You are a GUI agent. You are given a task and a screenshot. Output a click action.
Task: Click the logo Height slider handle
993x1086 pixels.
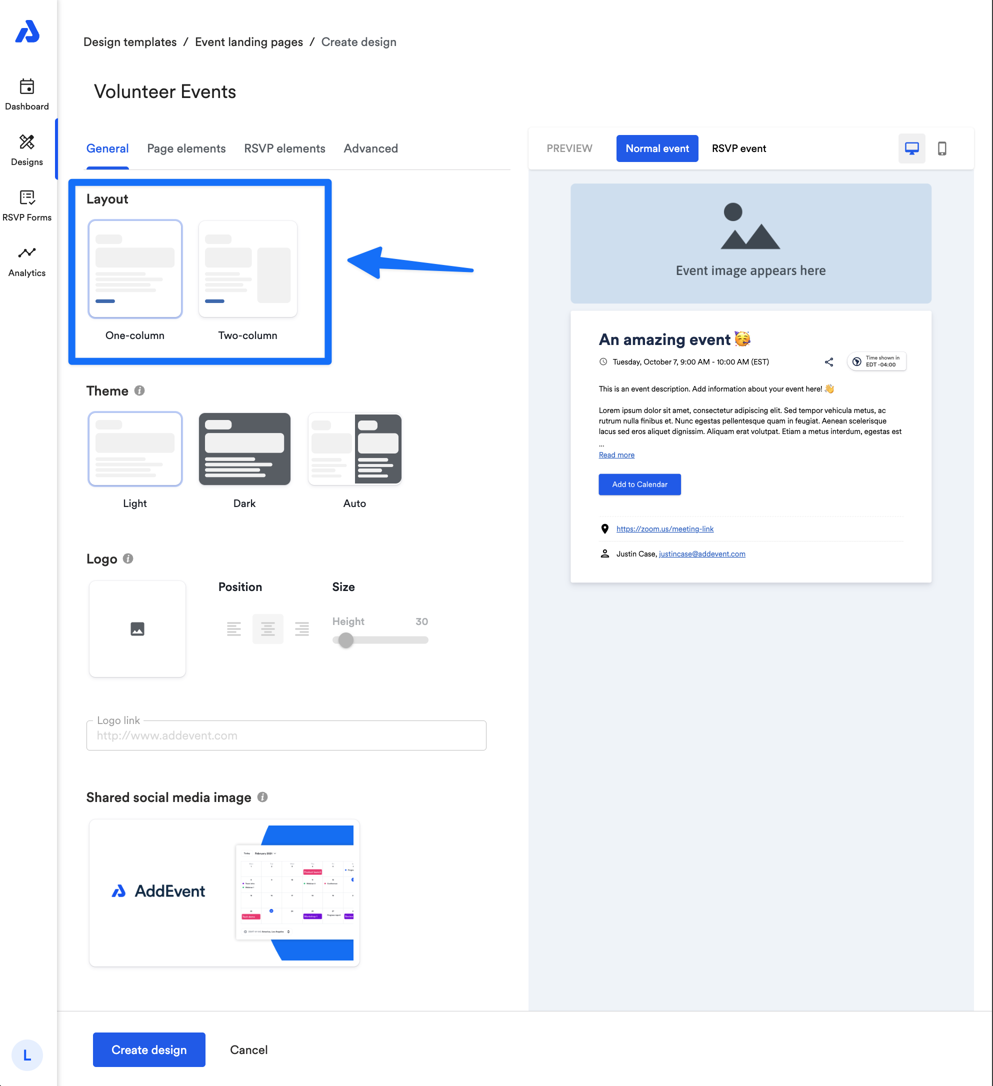pyautogui.click(x=345, y=640)
